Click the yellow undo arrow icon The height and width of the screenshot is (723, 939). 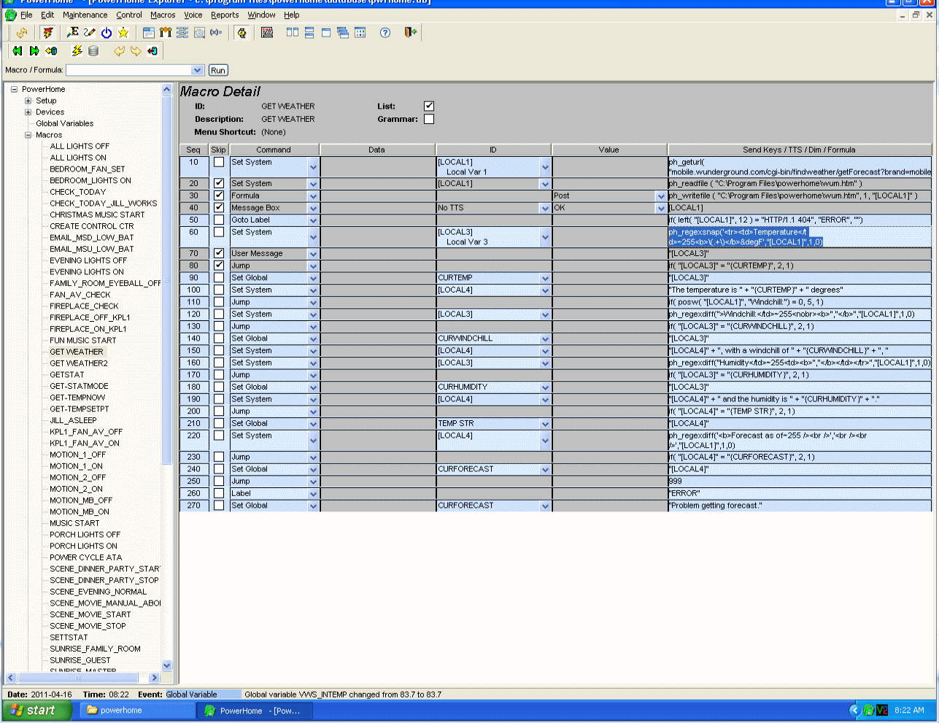tap(119, 51)
